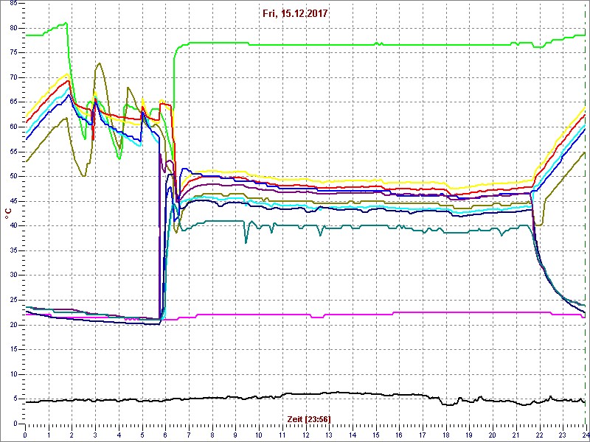Click hour 13 on the time axis
Screen dimensions: 590x442
[329, 435]
